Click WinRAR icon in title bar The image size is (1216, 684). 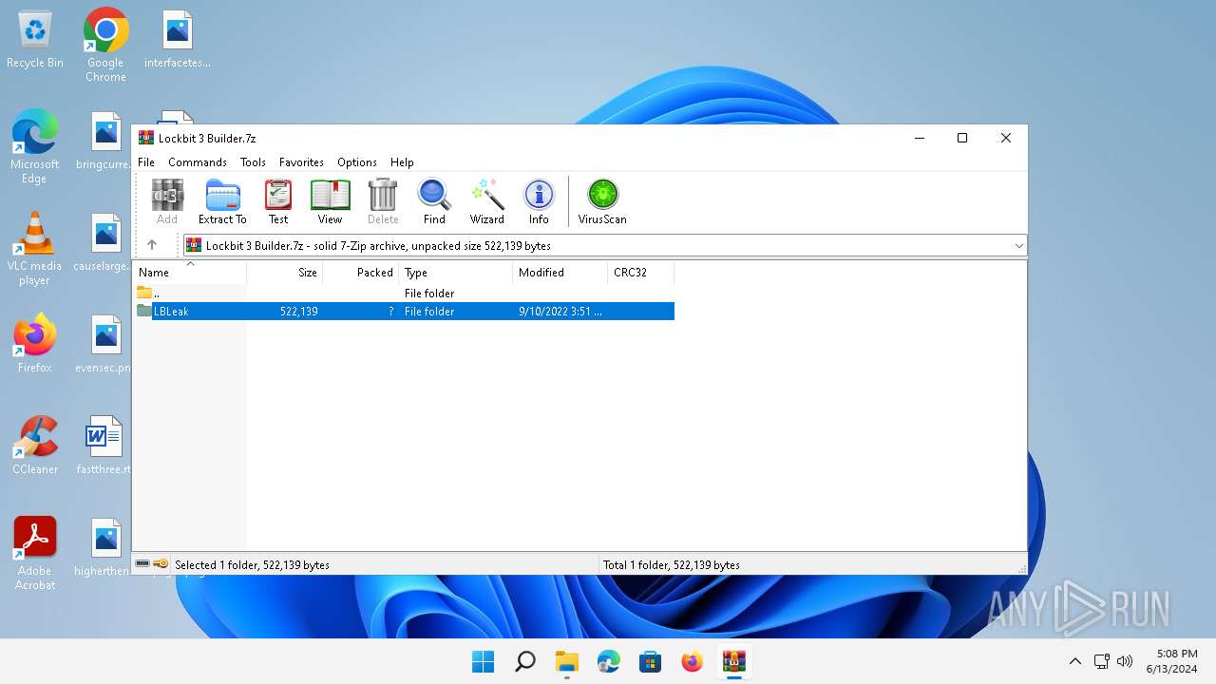pos(146,138)
